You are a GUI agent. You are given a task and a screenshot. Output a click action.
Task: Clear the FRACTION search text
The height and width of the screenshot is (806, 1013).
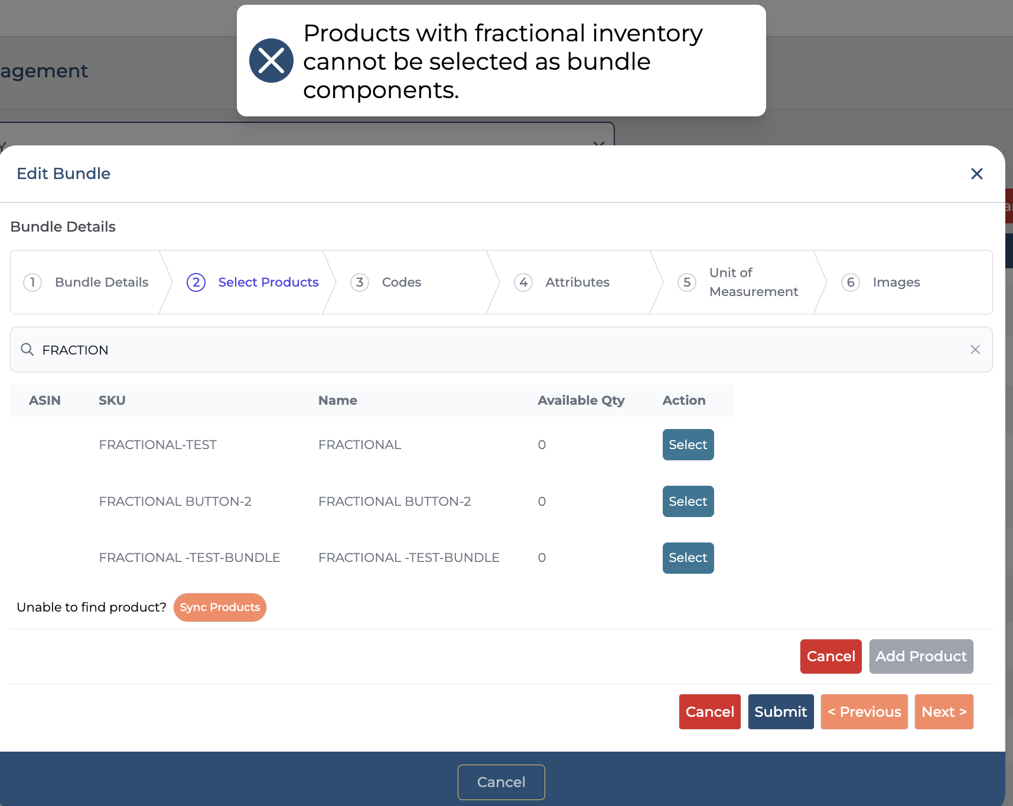click(x=975, y=350)
